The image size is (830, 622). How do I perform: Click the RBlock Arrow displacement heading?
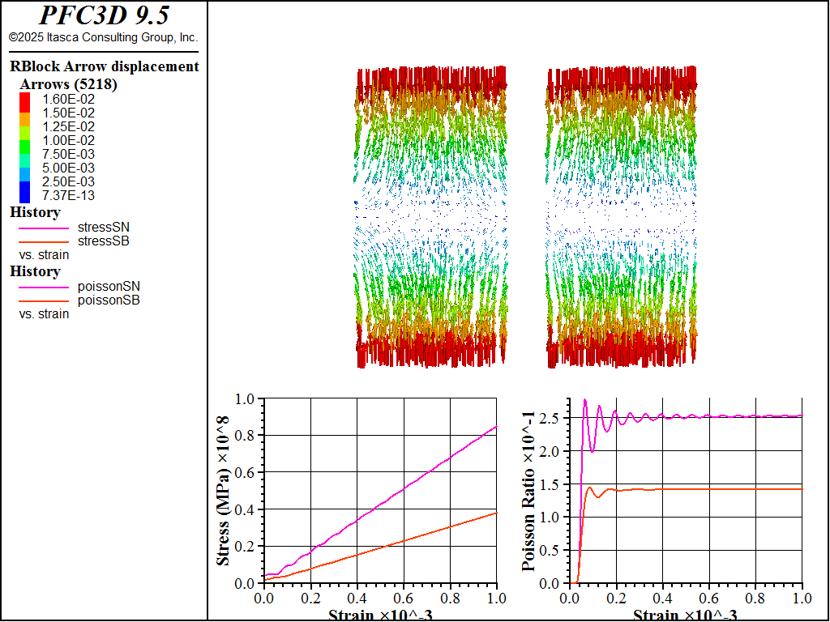pyautogui.click(x=105, y=66)
